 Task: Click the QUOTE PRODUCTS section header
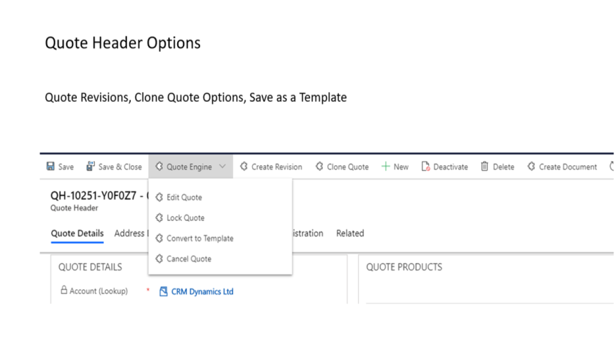click(404, 267)
